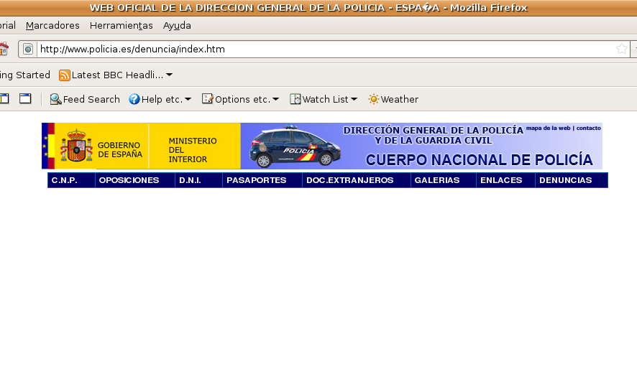Viewport: 637px width, 384px height.
Task: Open the DENUNCIAS navigation tab
Action: coord(572,180)
